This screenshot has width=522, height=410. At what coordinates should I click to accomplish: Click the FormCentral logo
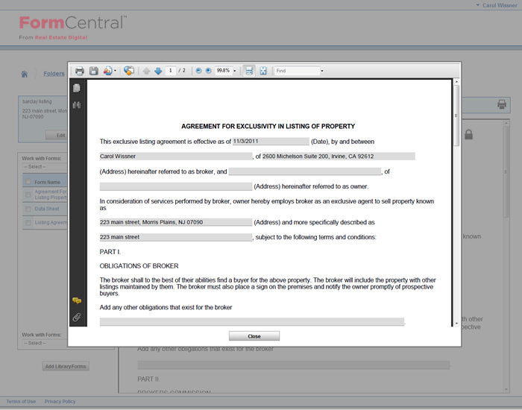(72, 28)
